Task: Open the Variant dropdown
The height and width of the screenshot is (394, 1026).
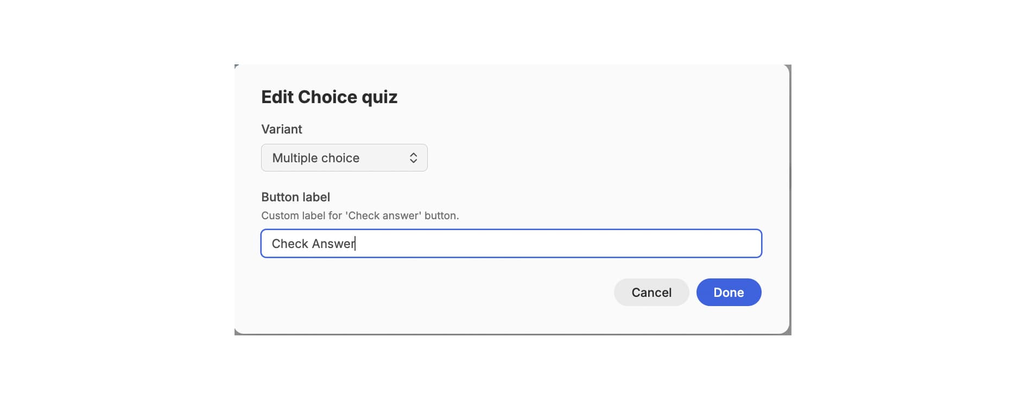Action: coord(344,158)
